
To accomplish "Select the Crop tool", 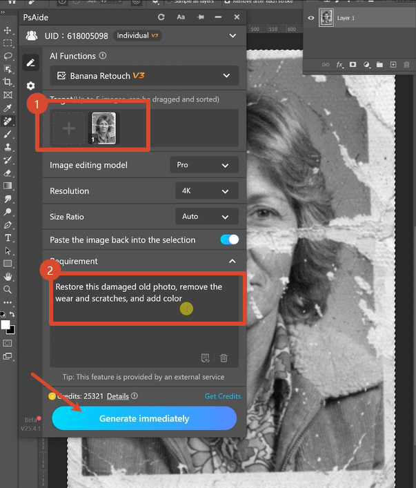I will [x=8, y=82].
